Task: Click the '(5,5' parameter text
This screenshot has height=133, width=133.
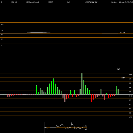Action: [68, 2]
